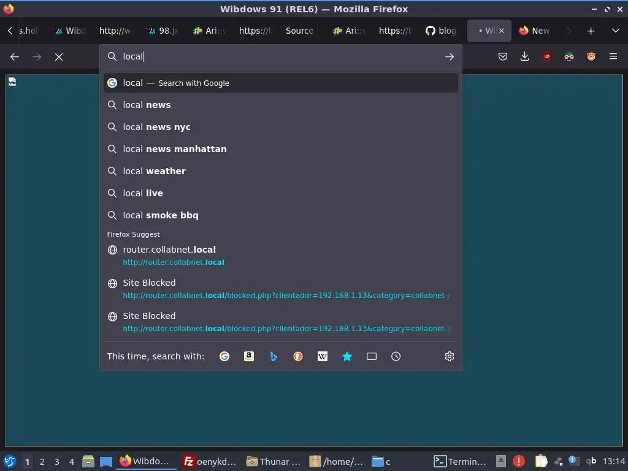Choose 'local news' suggestion

281,105
